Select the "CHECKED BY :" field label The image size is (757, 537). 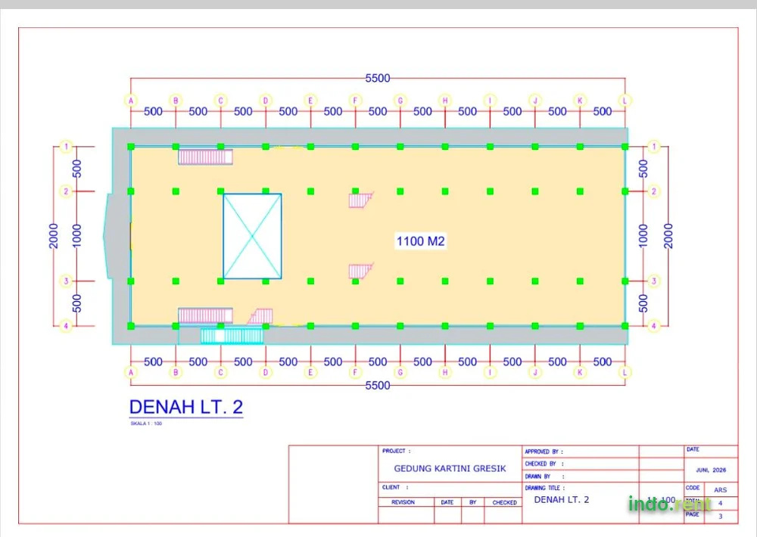pyautogui.click(x=544, y=464)
